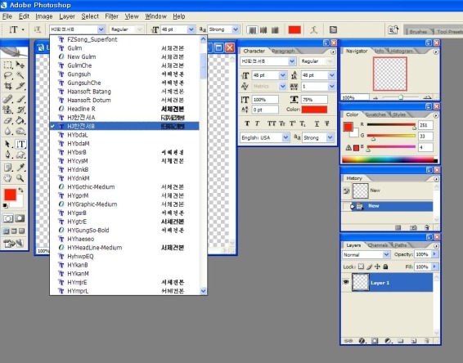
Task: Right align text in options bar
Action: tap(275, 29)
